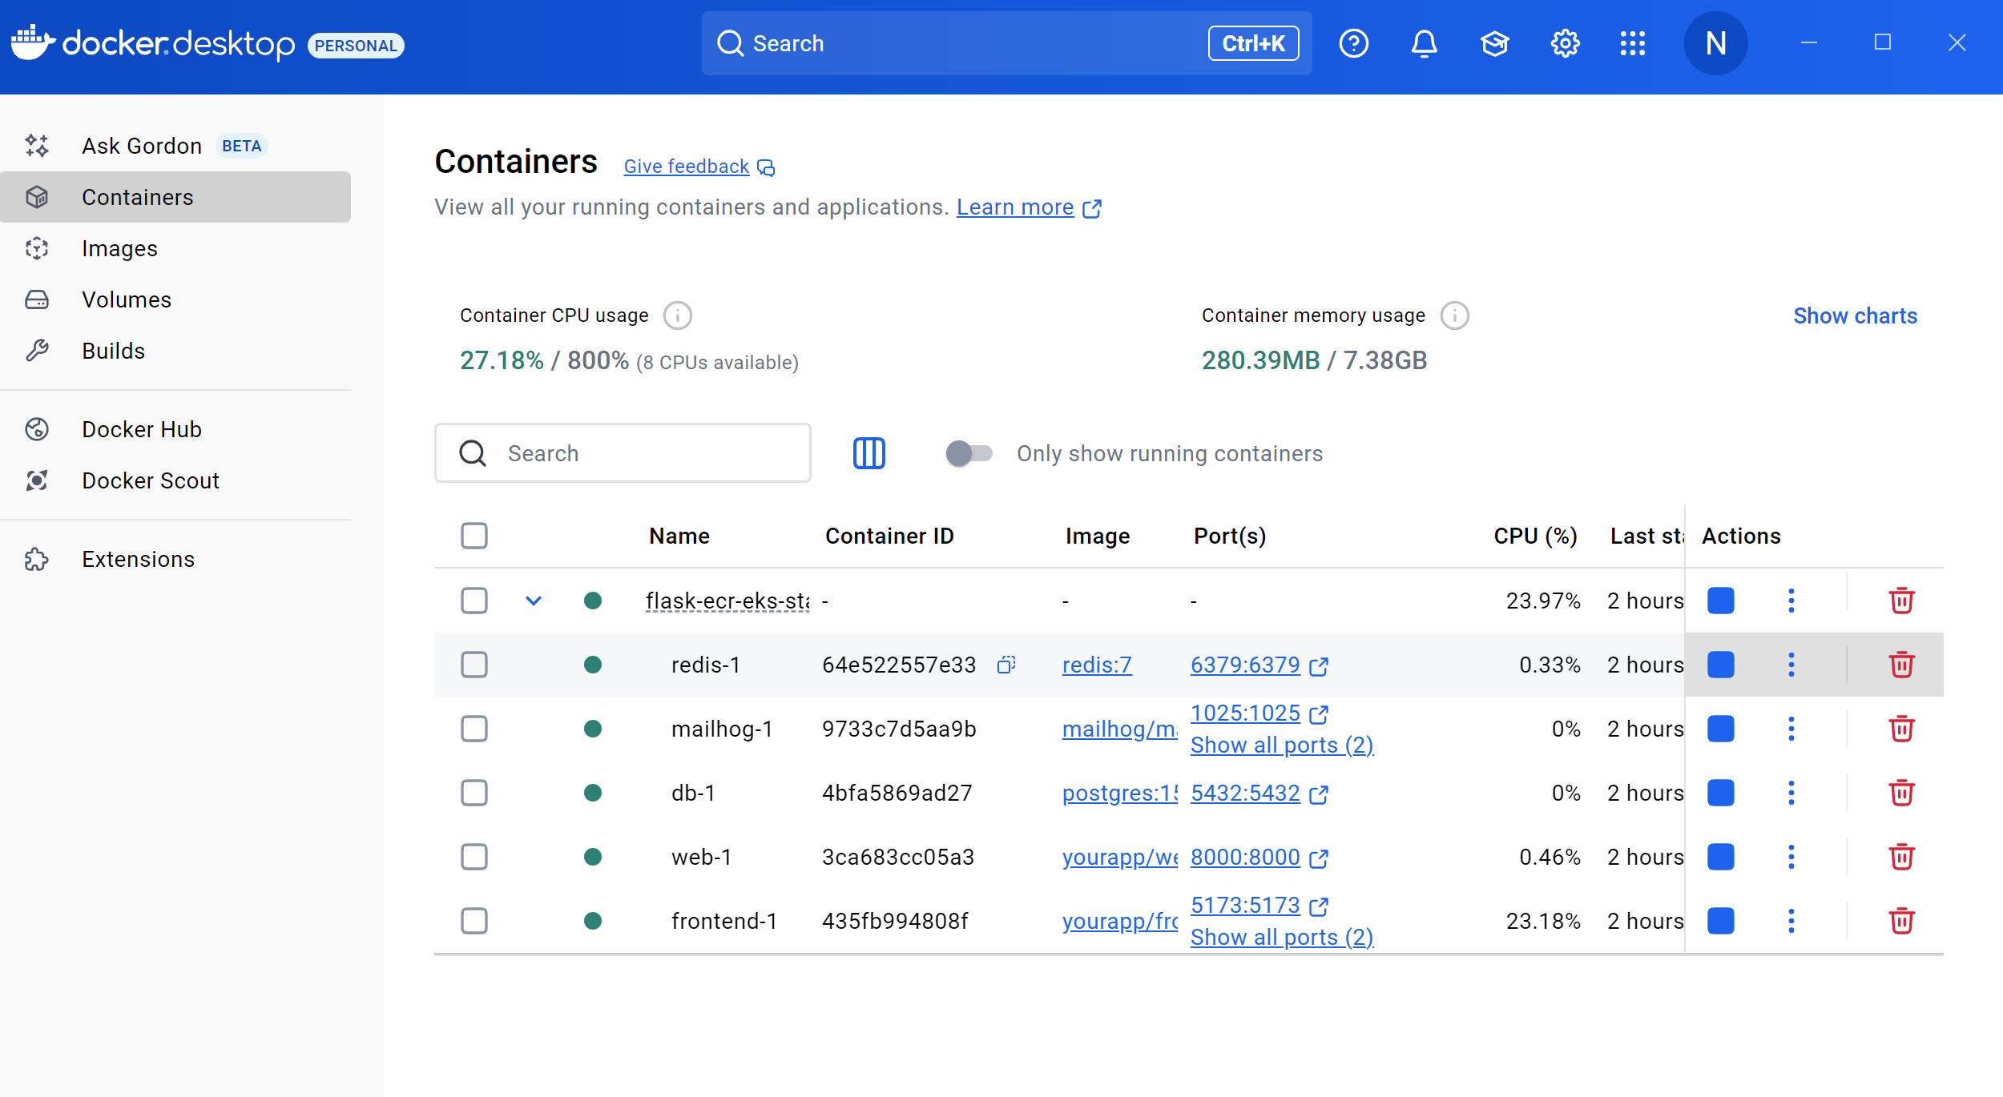
Task: Open the column customization control
Action: pyautogui.click(x=869, y=453)
